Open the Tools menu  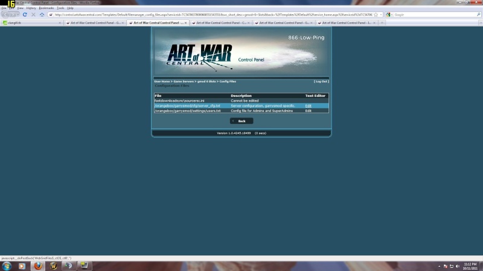pyautogui.click(x=60, y=8)
